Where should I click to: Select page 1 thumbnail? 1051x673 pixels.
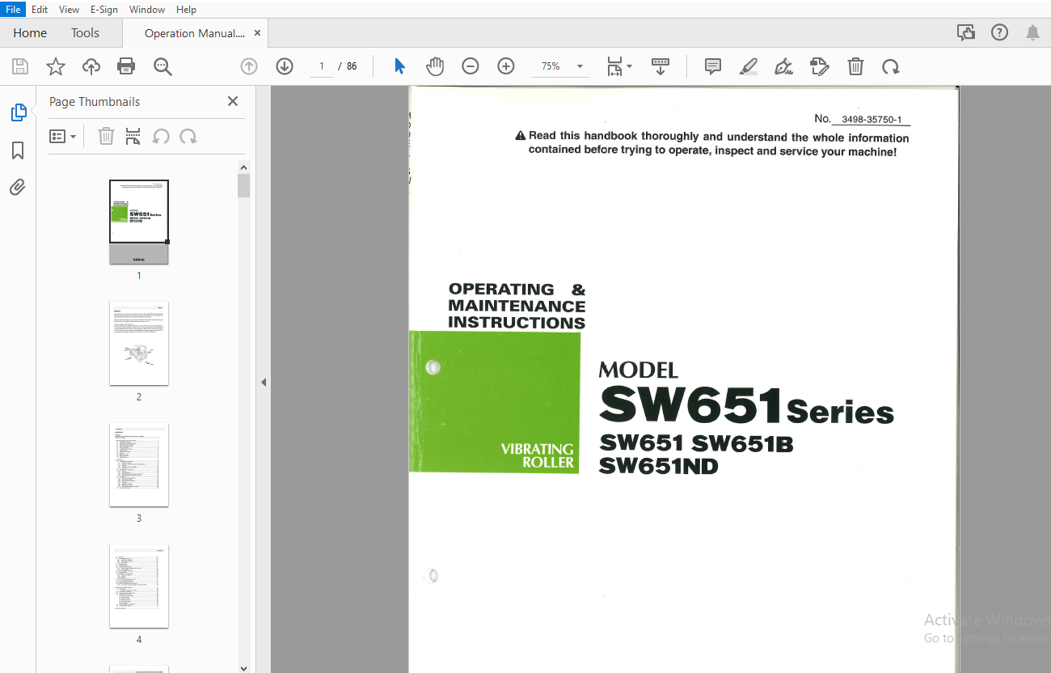click(139, 222)
